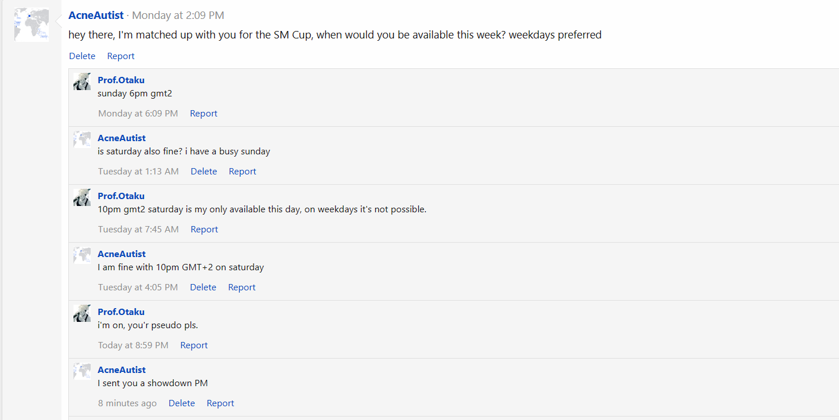Report the 'i'm on, you'r pseudo pls' comment

tap(194, 345)
